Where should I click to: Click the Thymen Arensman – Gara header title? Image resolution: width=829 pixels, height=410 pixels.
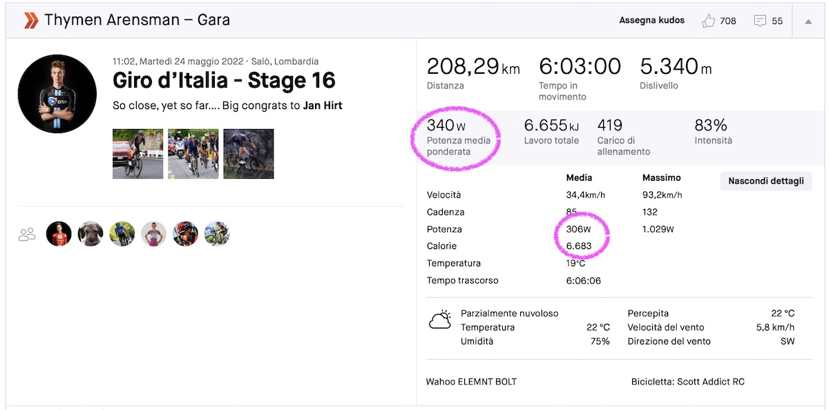tap(137, 20)
